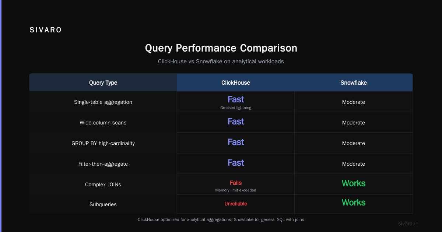Click the "Memory limit exceeded" note
This screenshot has width=442, height=232.
tap(236, 190)
